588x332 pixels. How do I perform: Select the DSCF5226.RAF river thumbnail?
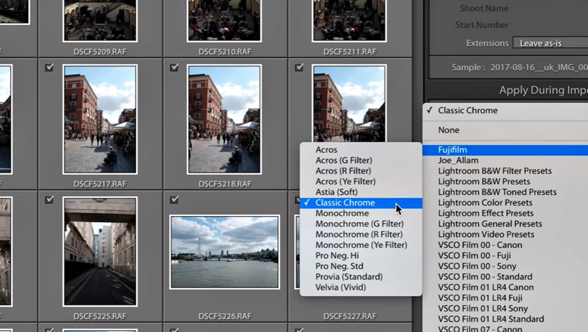click(225, 252)
